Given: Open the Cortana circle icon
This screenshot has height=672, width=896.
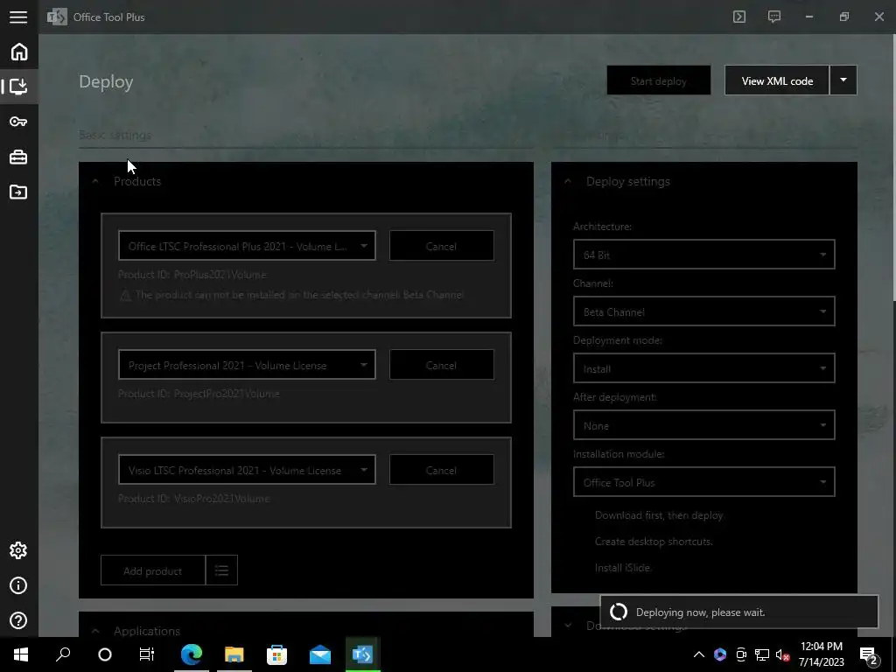Looking at the screenshot, I should click(x=105, y=654).
